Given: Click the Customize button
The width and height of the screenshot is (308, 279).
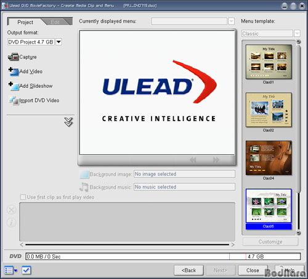Looking at the screenshot, I should point(270,242).
